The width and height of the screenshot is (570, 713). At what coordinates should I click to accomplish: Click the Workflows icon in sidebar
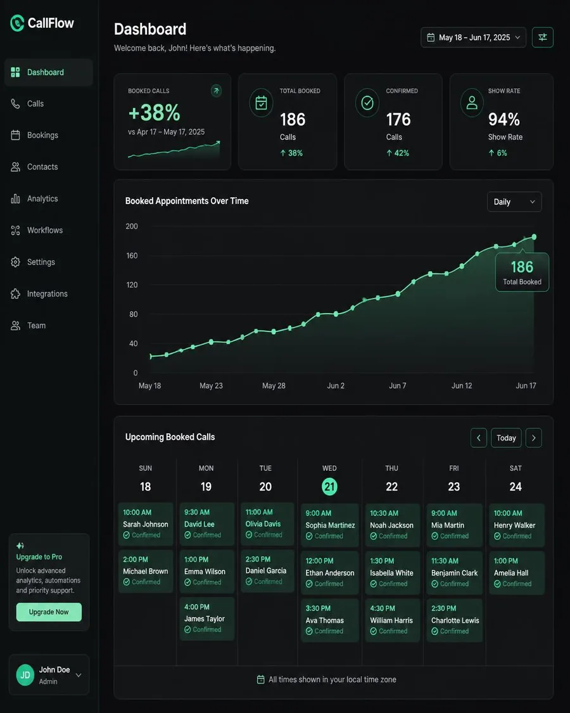15,231
